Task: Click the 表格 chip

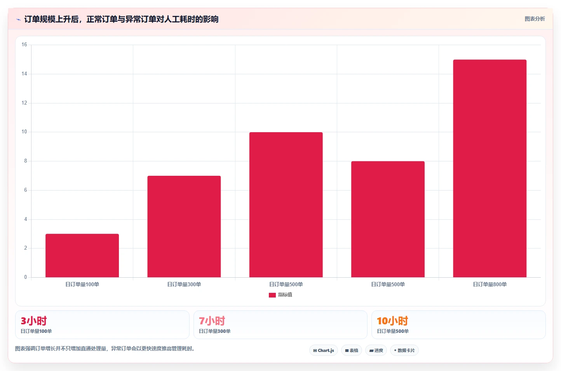Action: point(352,350)
